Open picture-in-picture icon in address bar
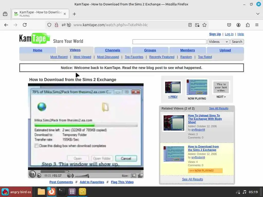 pos(197,25)
